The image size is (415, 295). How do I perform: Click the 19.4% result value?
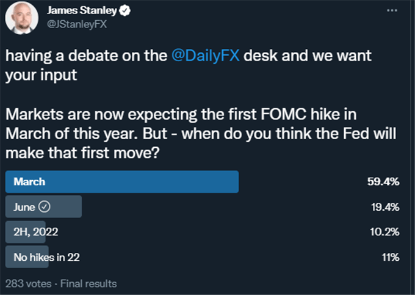(385, 207)
